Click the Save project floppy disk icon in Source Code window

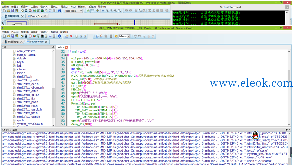13,36
